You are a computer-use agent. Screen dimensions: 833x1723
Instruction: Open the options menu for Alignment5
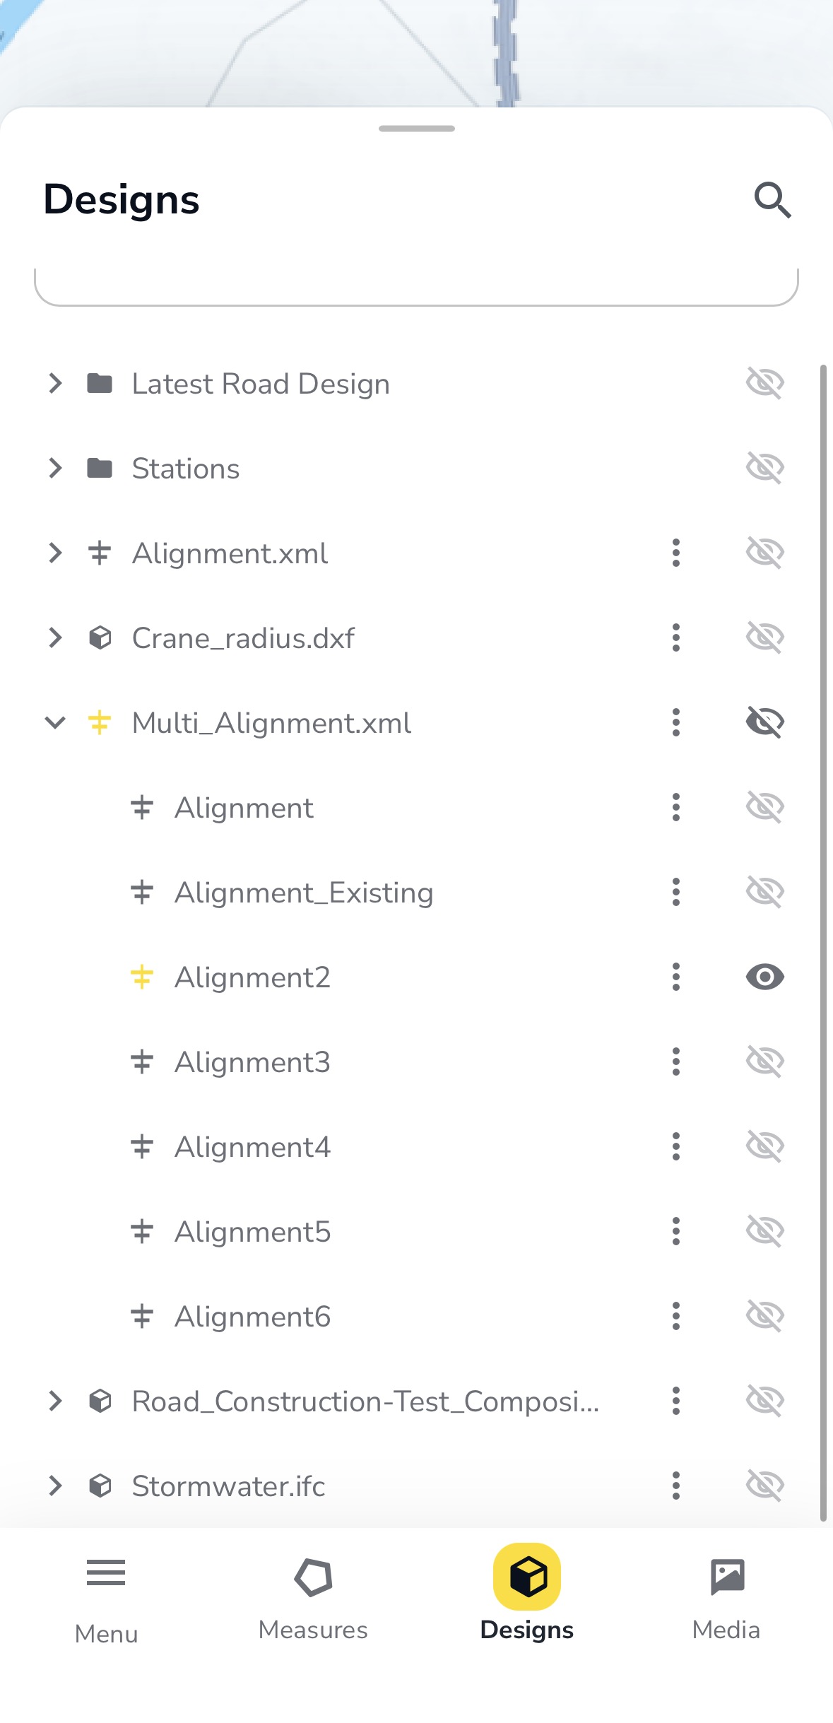(x=676, y=1231)
